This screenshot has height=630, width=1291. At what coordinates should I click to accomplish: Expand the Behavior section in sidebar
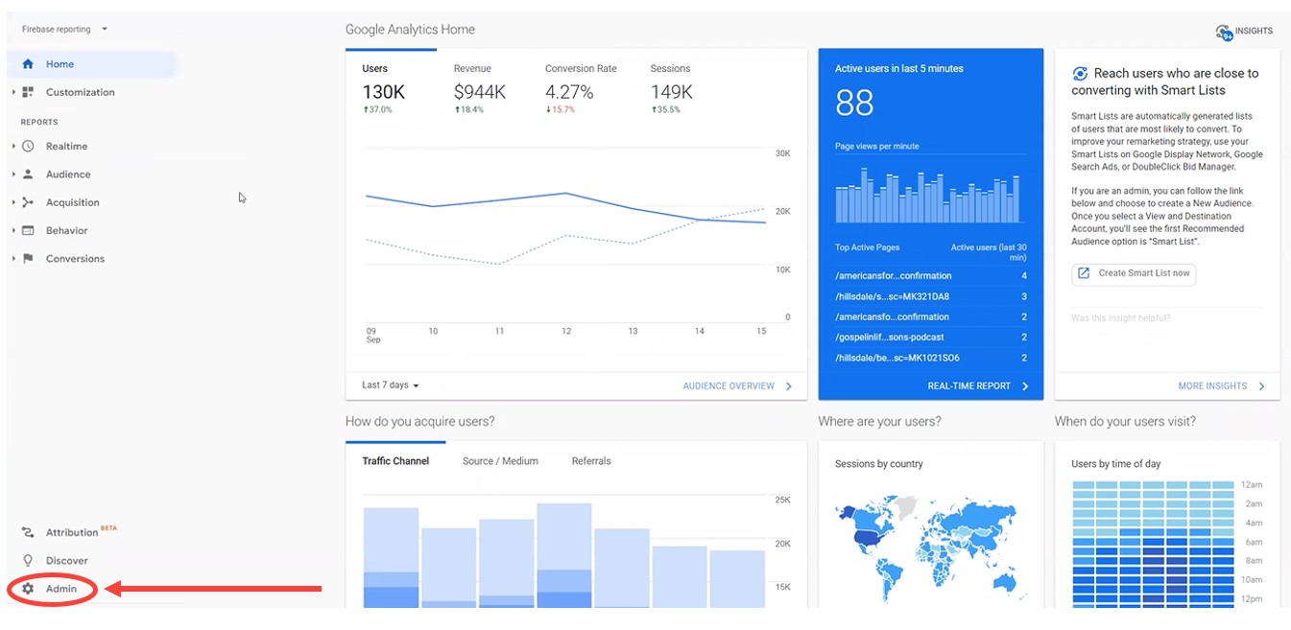click(13, 231)
